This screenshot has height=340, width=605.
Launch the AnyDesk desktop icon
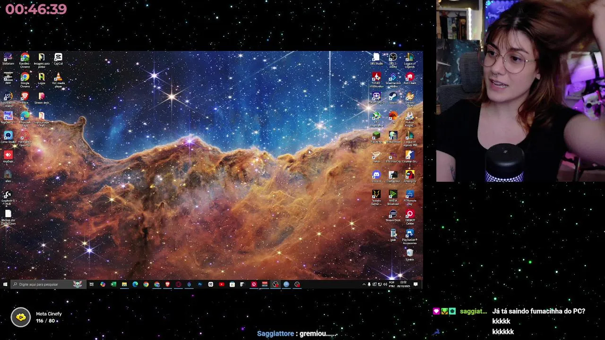[x=8, y=157]
